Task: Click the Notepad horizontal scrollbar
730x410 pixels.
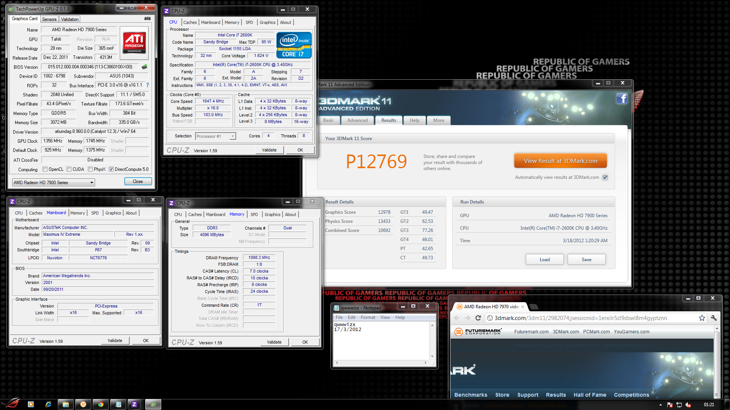Action: click(382, 363)
